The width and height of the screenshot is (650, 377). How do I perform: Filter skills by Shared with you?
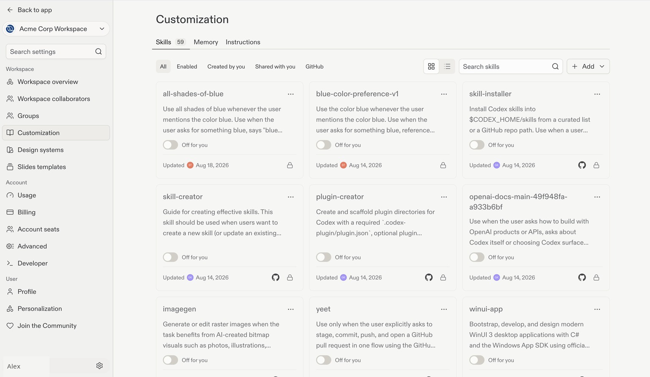click(275, 66)
